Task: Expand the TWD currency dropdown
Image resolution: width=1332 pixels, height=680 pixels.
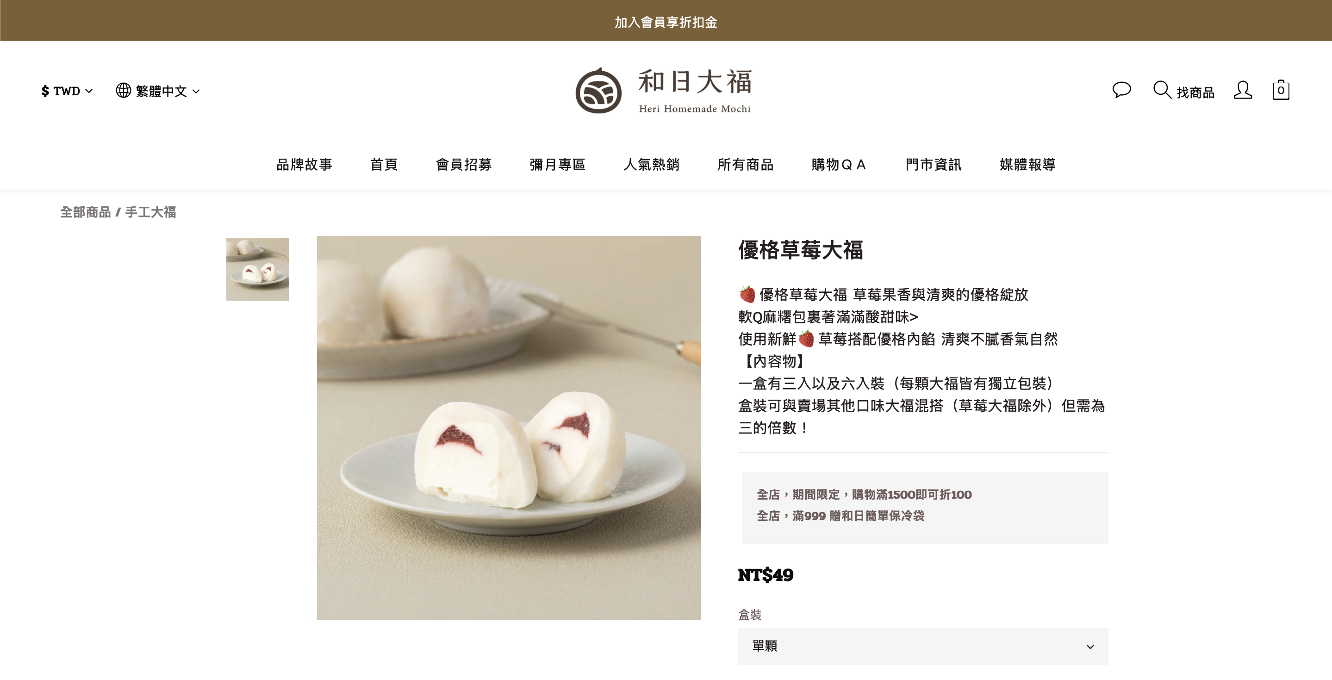Action: click(x=67, y=91)
